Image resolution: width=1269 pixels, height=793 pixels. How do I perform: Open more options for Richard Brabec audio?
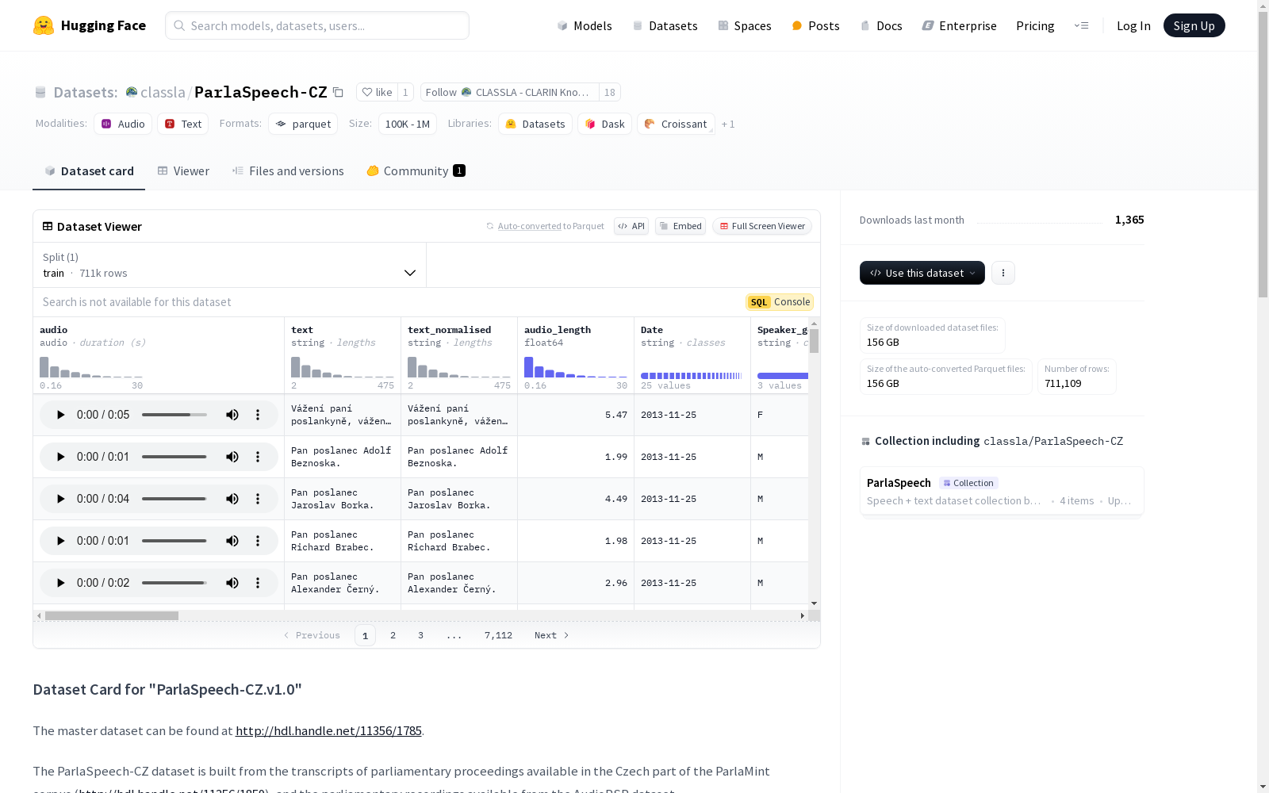coord(258,541)
